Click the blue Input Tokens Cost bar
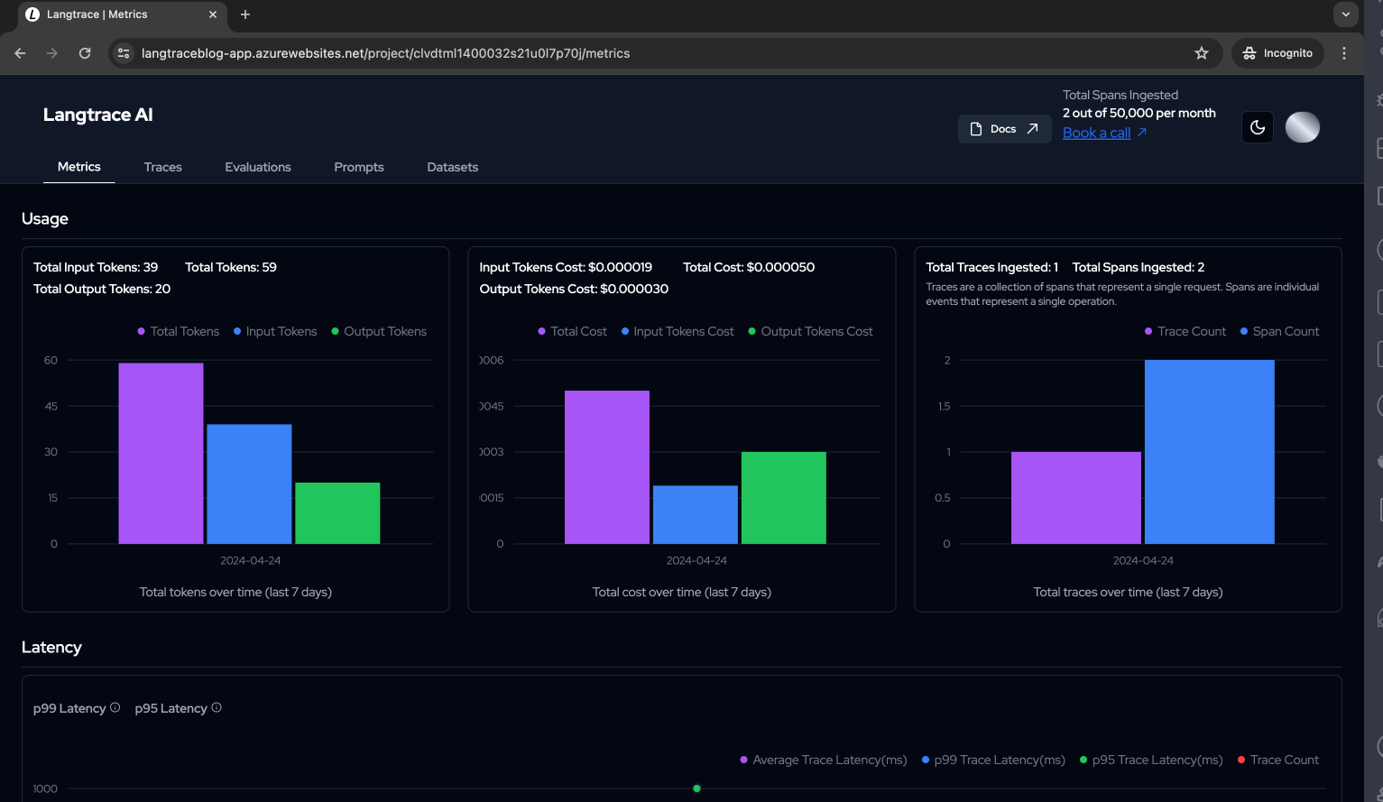The width and height of the screenshot is (1383, 802). point(696,515)
